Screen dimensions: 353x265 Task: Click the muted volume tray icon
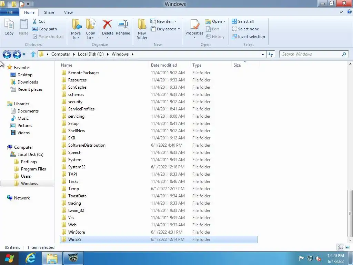318,258
